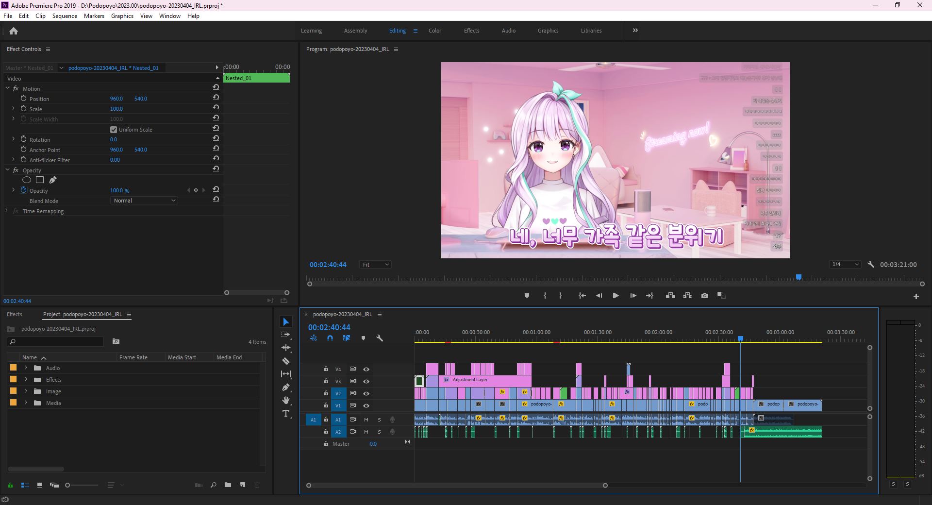Open the Markers menu
The height and width of the screenshot is (505, 932).
pos(94,16)
